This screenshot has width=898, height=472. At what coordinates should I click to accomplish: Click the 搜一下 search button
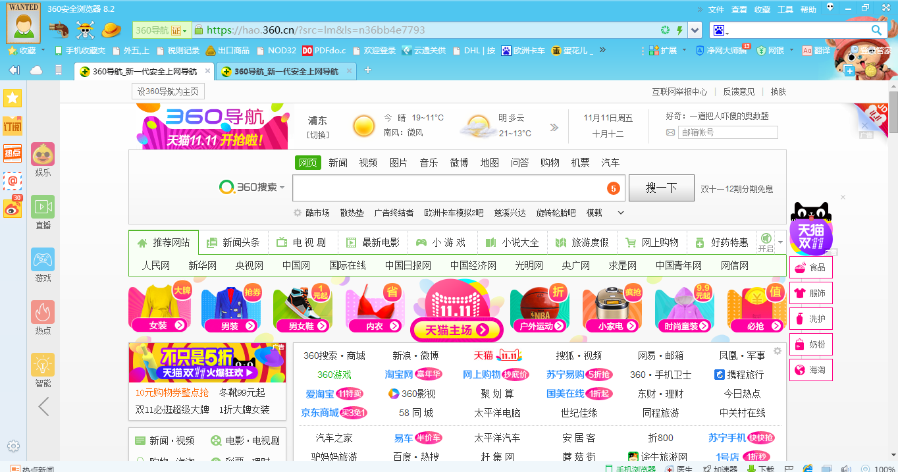(660, 187)
